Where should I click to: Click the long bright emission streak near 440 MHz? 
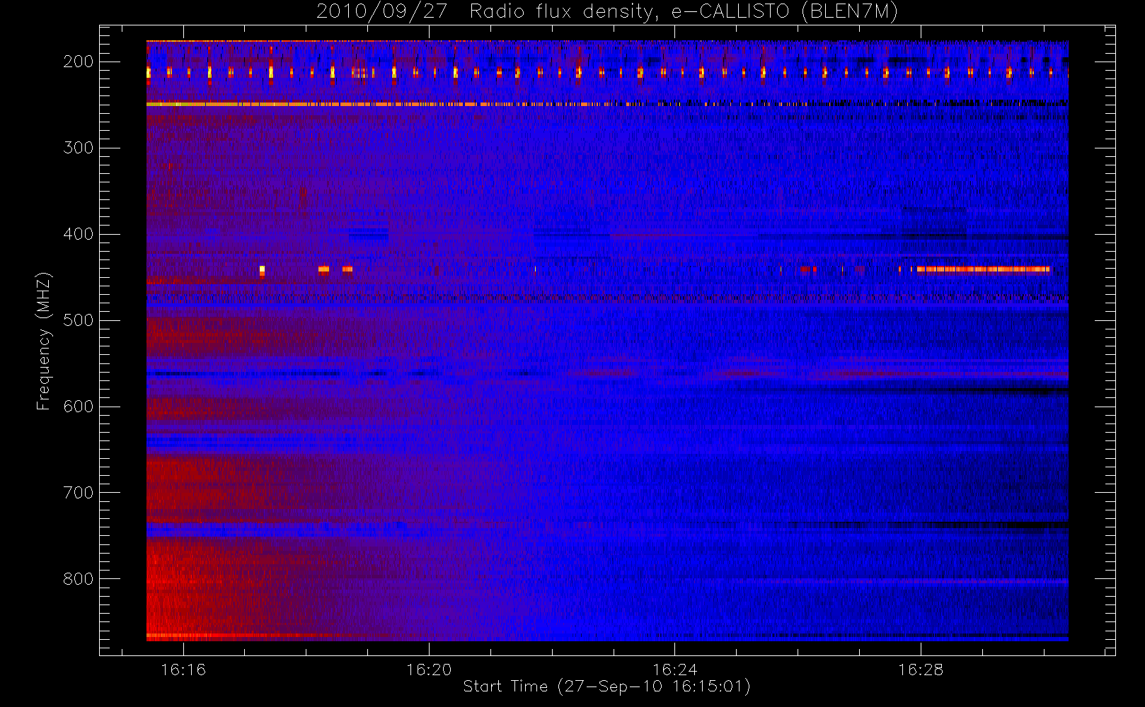point(983,269)
